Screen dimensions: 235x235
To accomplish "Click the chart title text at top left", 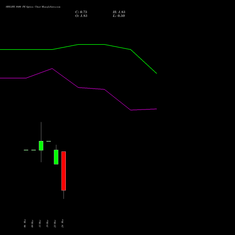I will click(x=33, y=7).
